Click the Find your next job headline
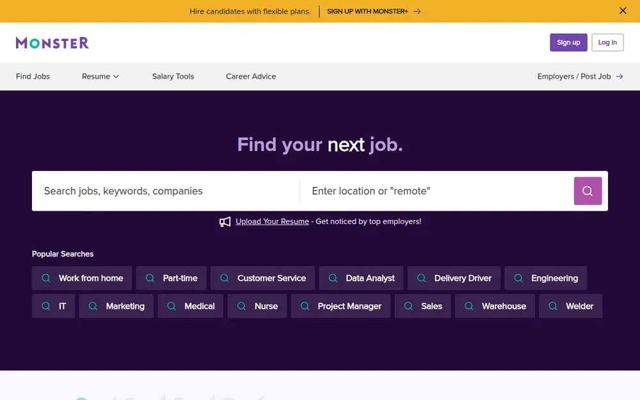The image size is (640, 400). click(x=320, y=145)
